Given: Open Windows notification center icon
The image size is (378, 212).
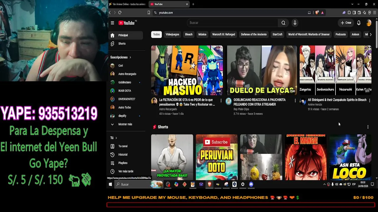Looking at the screenshot, I should (x=372, y=184).
